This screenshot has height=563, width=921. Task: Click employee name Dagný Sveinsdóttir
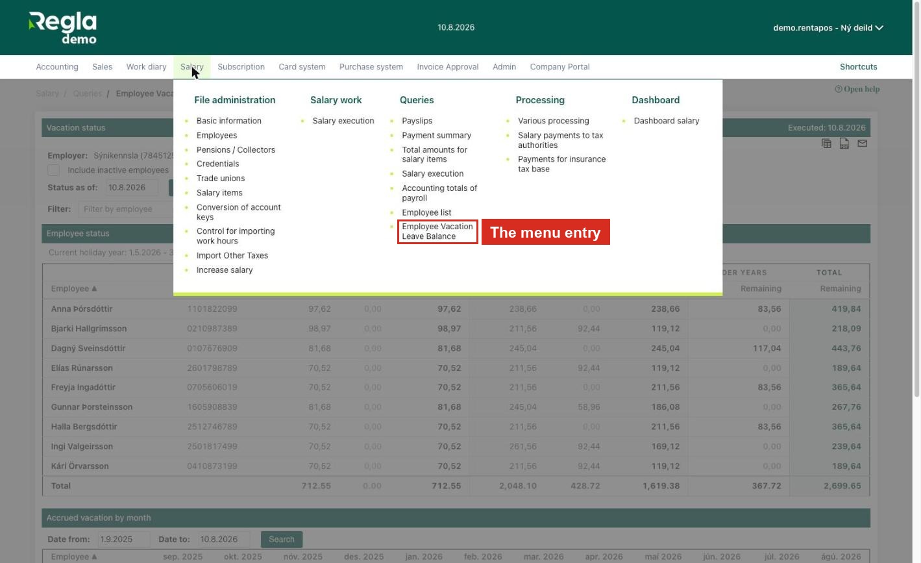[x=88, y=348]
